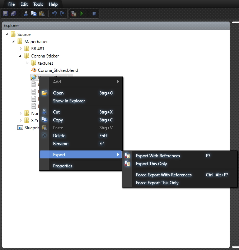This screenshot has width=239, height=250.
Task: Select the highlighted Export menu entry
Action: tap(81, 155)
